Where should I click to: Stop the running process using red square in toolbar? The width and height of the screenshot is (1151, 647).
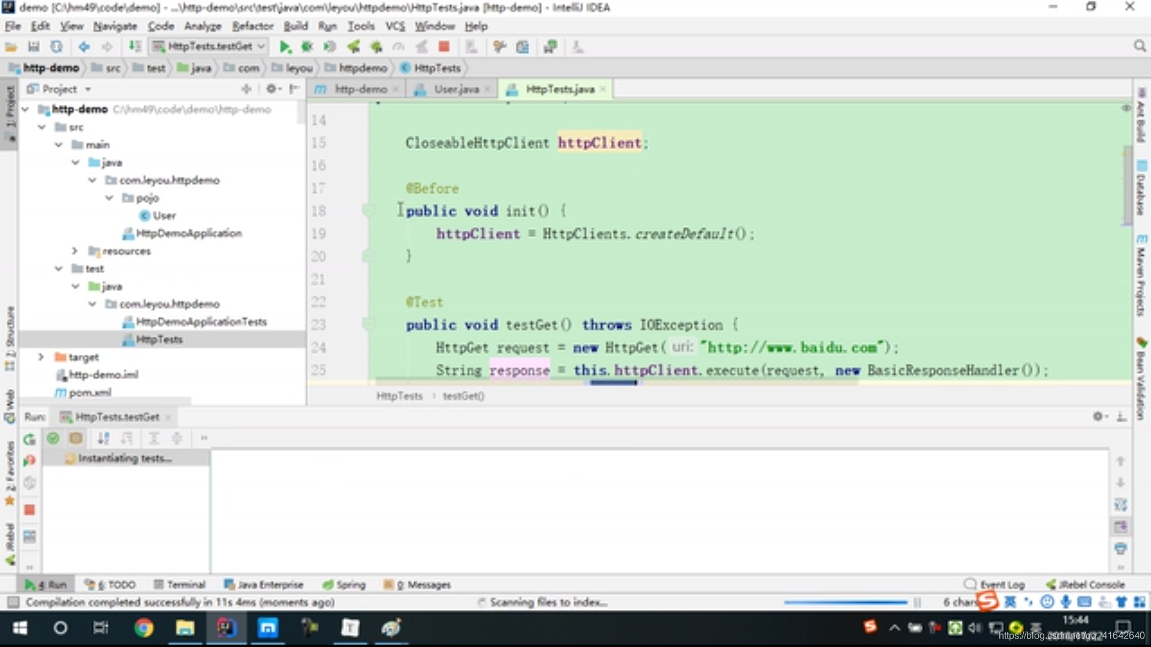(444, 47)
